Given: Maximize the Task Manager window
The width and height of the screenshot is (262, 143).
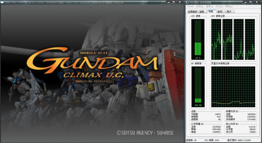Looking at the screenshot, I should coord(250,2).
